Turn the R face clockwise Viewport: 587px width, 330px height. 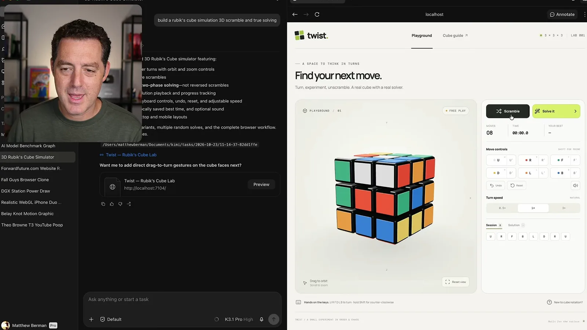pos(528,160)
